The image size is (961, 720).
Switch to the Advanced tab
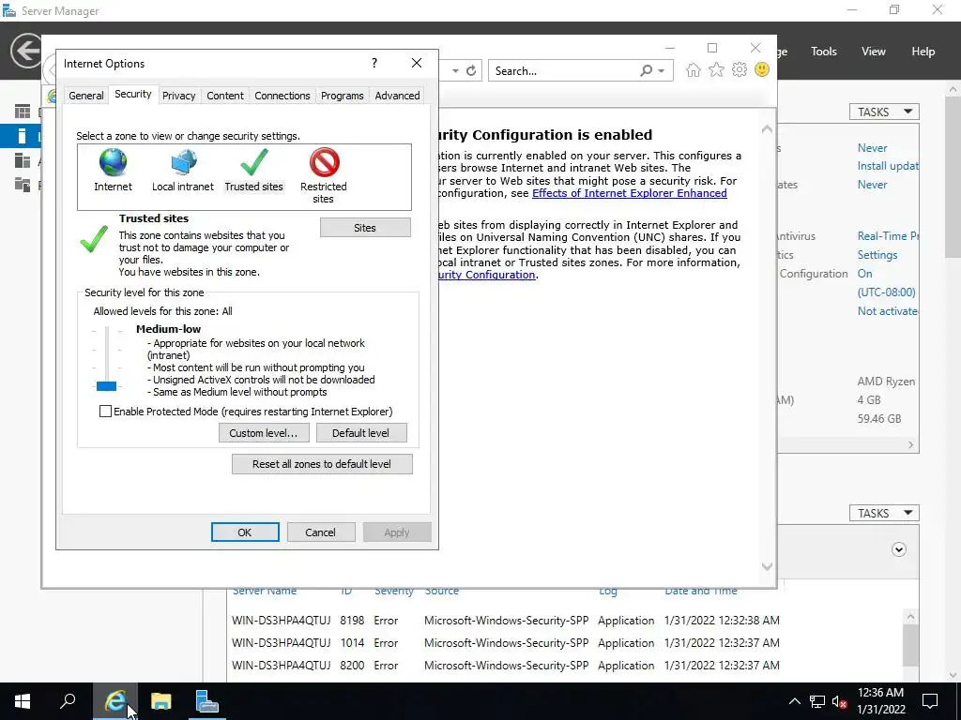pyautogui.click(x=397, y=96)
